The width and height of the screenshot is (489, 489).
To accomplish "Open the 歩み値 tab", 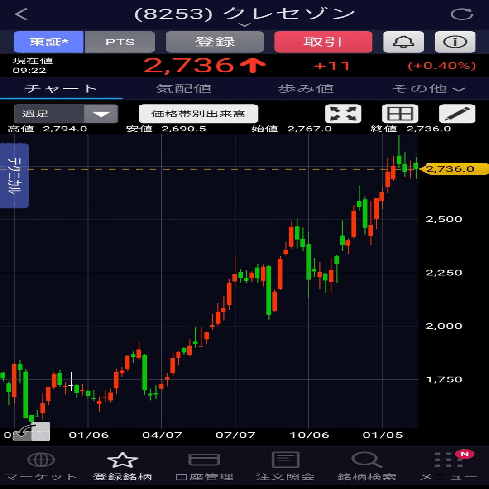I will pyautogui.click(x=306, y=89).
